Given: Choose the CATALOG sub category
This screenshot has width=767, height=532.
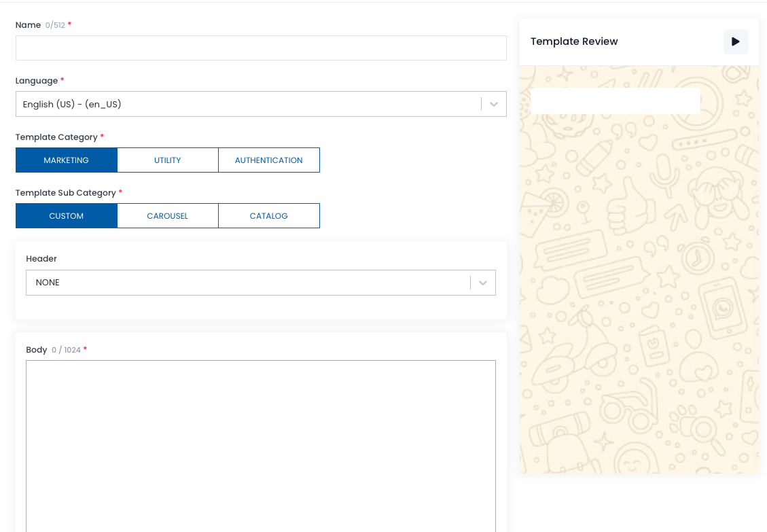Looking at the screenshot, I should tap(269, 216).
